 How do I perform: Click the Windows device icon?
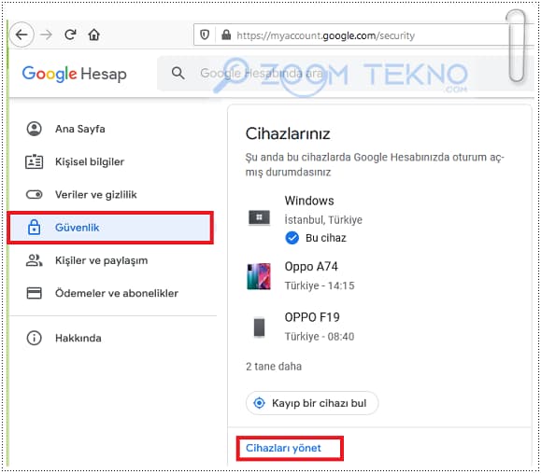[259, 217]
